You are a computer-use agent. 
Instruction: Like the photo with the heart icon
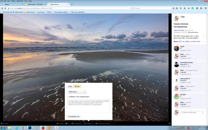point(66,123)
